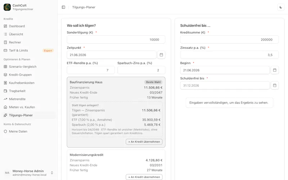Switch to dark mode moon icon
288x180 pixels.
coord(281,7)
